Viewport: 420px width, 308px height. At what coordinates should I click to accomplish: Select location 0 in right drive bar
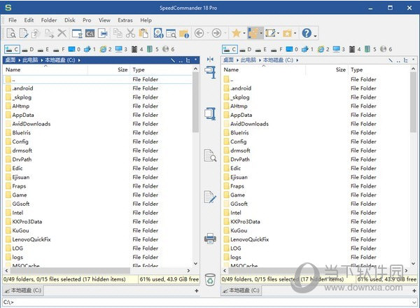click(292, 49)
